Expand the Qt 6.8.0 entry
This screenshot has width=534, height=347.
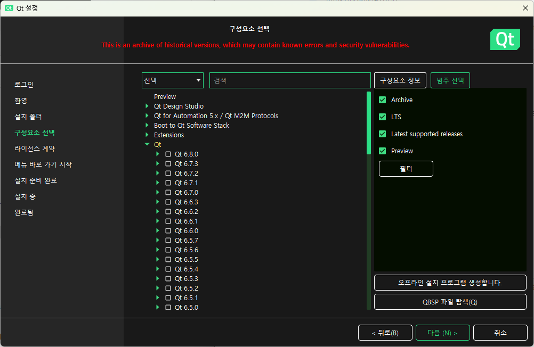pyautogui.click(x=157, y=154)
